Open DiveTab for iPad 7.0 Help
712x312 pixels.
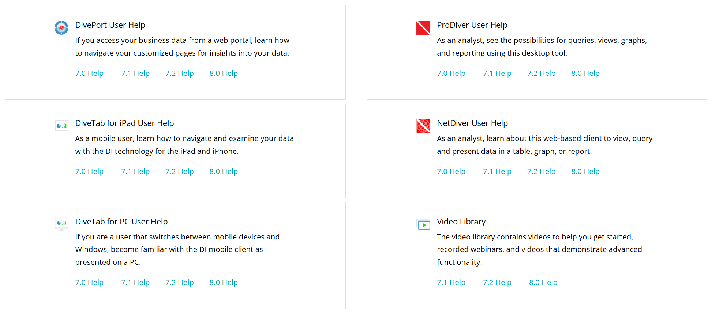[x=89, y=171]
